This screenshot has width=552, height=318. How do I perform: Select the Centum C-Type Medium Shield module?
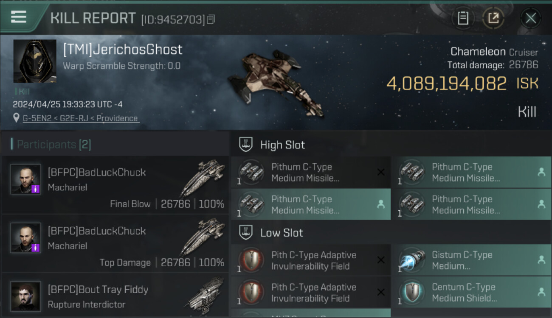[471, 292]
